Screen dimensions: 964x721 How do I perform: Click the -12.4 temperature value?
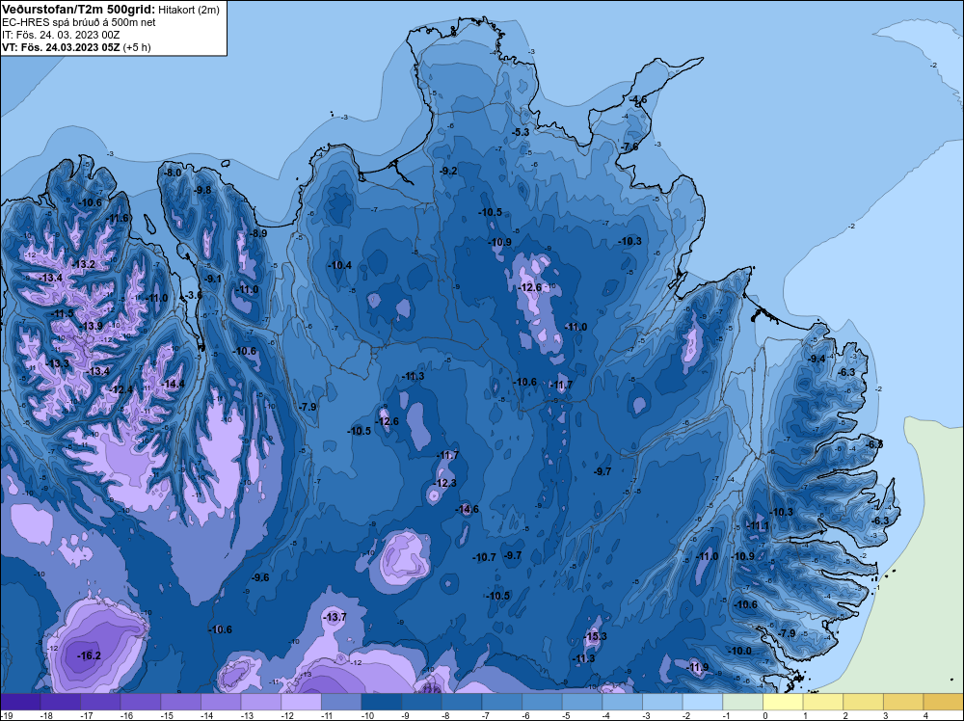121,389
